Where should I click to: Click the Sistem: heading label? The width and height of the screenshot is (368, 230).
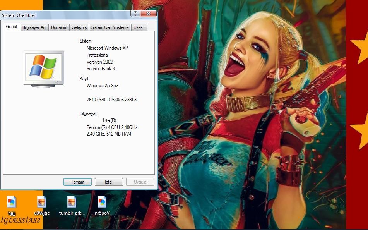pyautogui.click(x=86, y=41)
